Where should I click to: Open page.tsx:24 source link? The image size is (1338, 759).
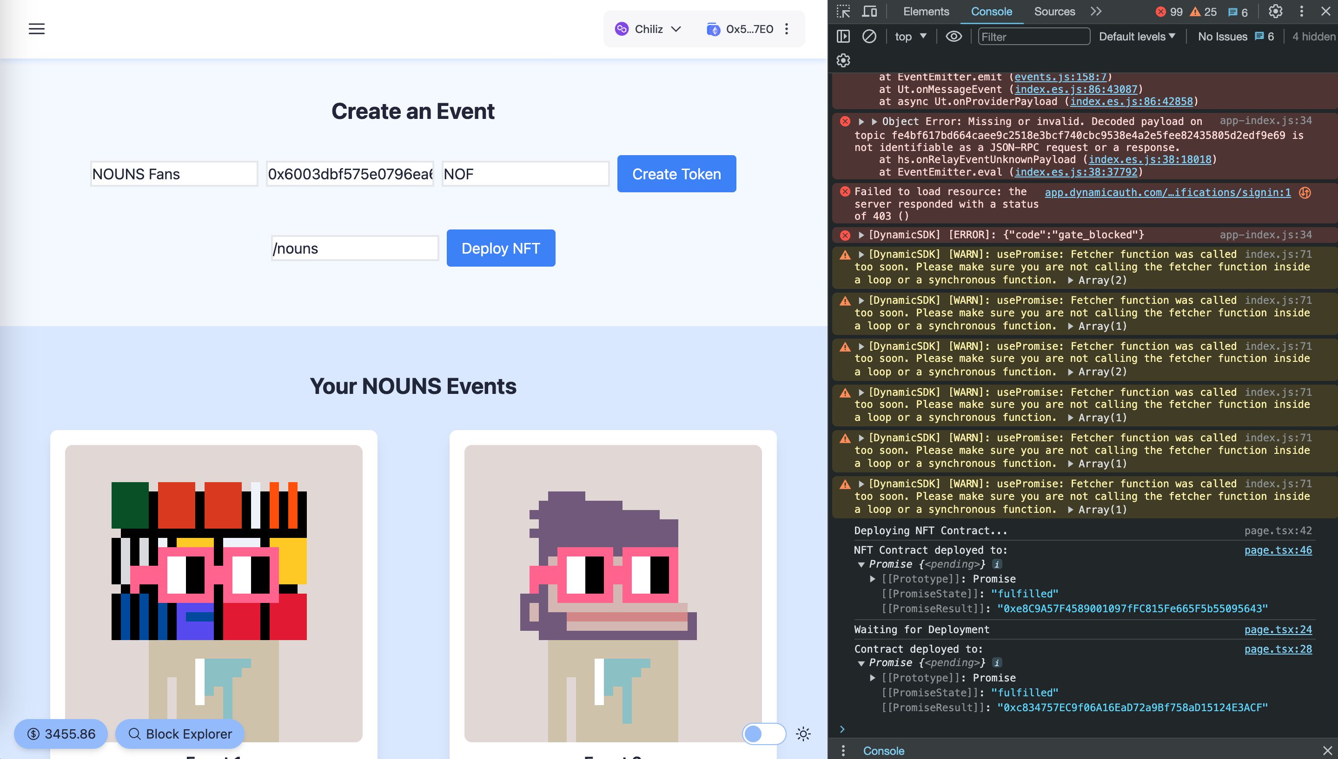(x=1278, y=630)
